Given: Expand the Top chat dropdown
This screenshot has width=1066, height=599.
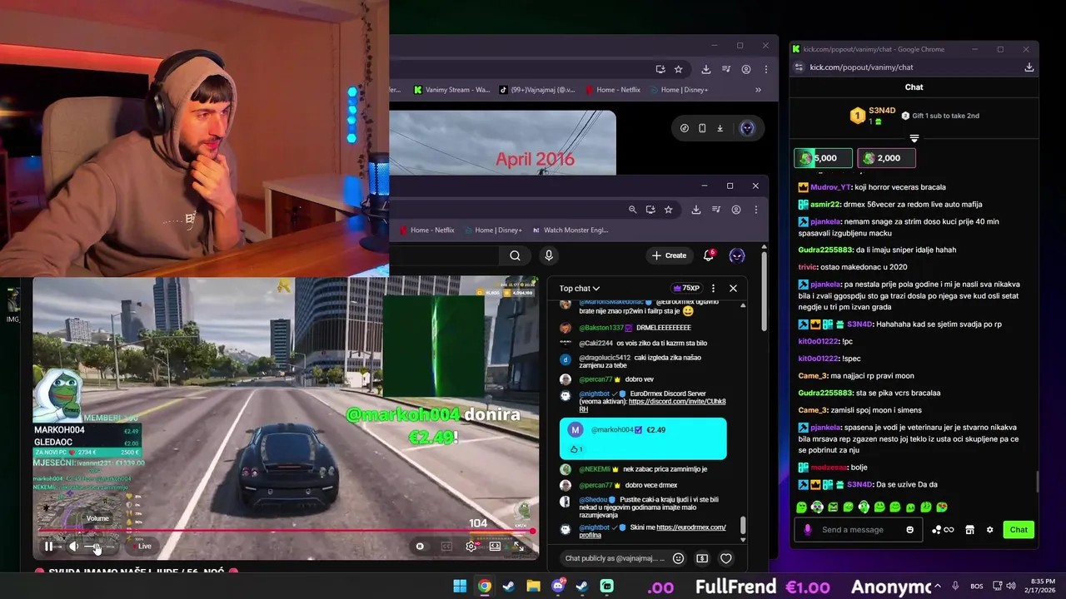Looking at the screenshot, I should (580, 288).
